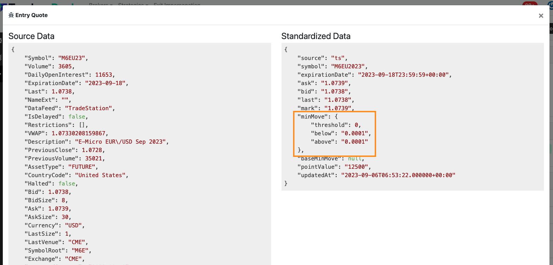The height and width of the screenshot is (265, 553).
Task: Click the Standardized Data heading
Action: tap(316, 36)
